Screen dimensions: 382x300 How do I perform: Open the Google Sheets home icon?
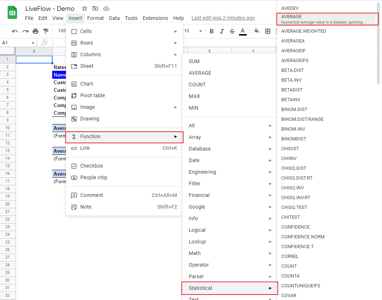[12, 12]
